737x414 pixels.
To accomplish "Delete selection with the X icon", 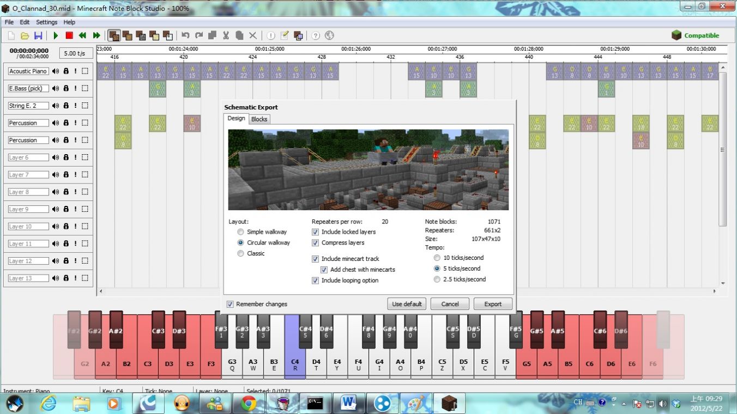I will pyautogui.click(x=253, y=35).
